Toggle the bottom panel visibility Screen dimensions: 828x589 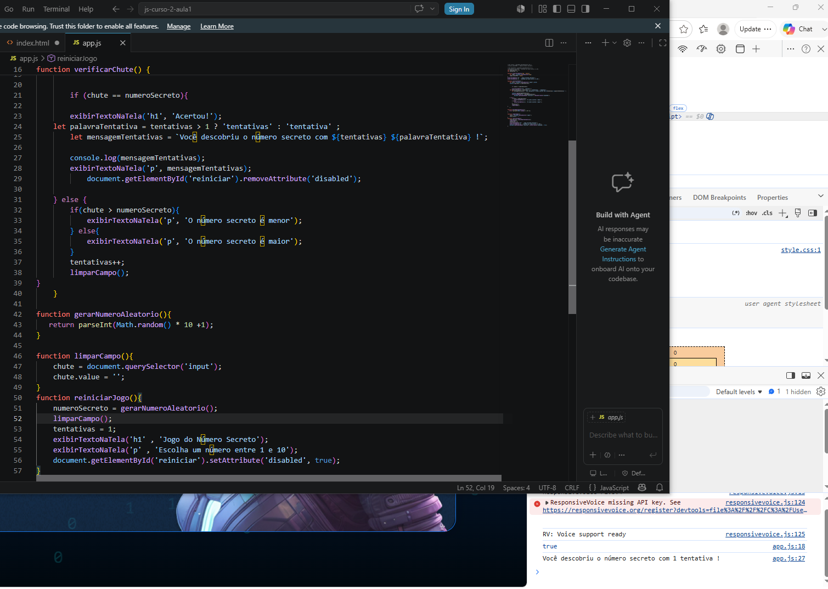tap(571, 9)
